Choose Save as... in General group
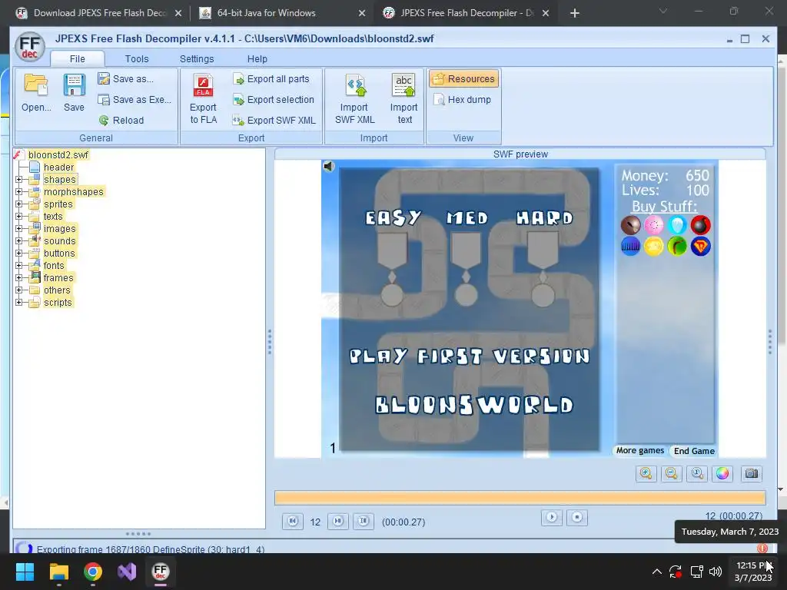 126,79
